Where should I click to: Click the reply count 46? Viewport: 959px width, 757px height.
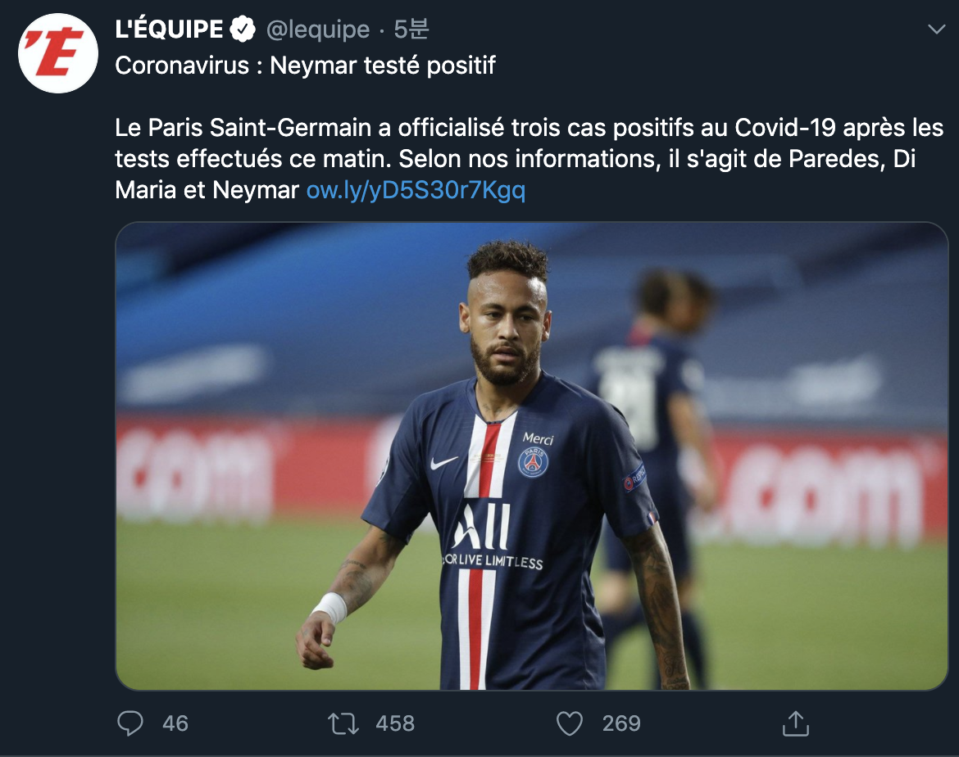click(x=175, y=723)
